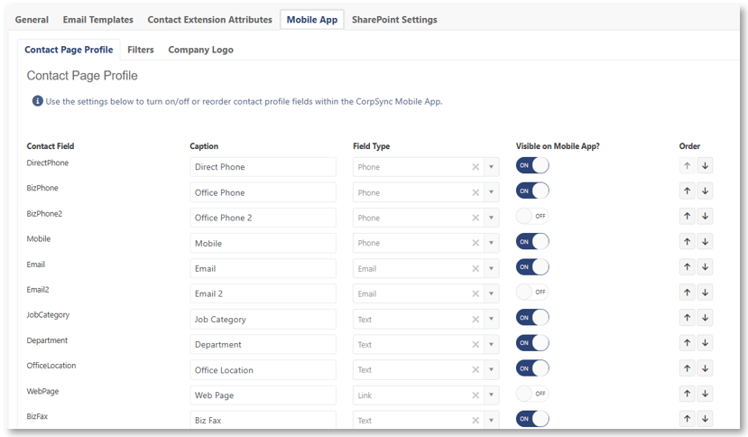The width and height of the screenshot is (748, 437).
Task: Open Field Type dropdown for Email2
Action: [x=492, y=293]
